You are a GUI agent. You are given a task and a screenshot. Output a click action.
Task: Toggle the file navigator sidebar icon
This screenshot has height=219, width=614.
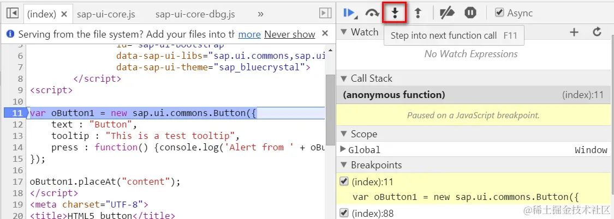coord(13,13)
